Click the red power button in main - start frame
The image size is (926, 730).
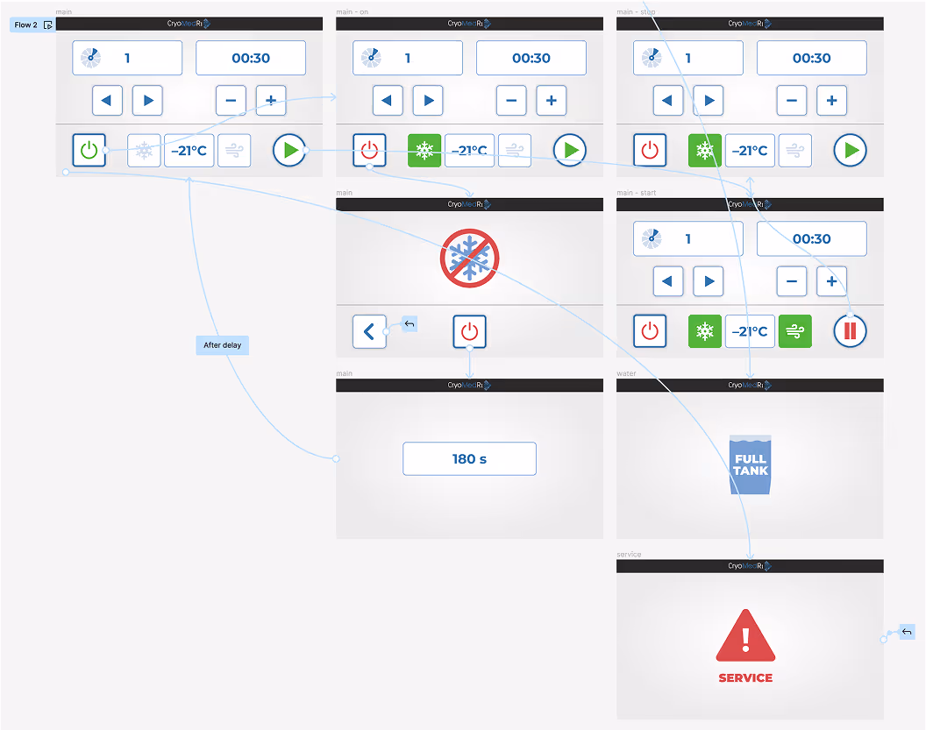pos(650,331)
